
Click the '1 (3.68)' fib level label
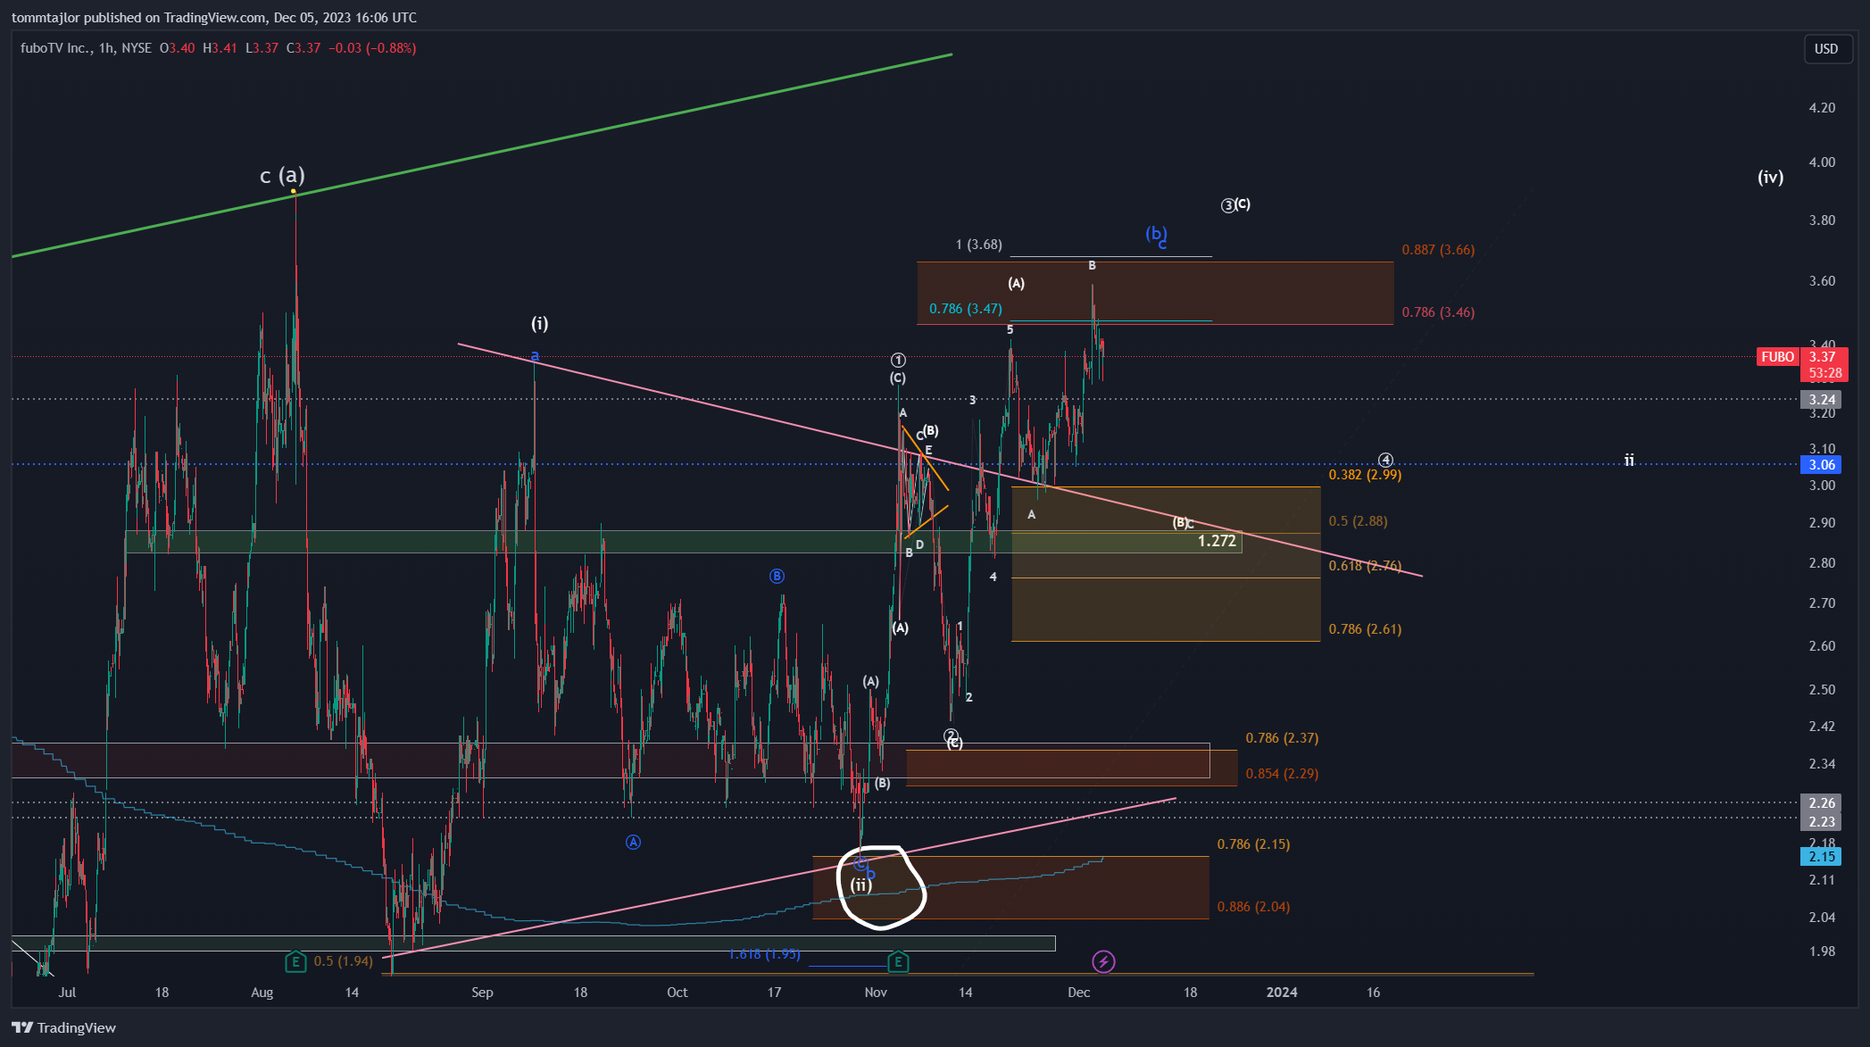pos(978,245)
